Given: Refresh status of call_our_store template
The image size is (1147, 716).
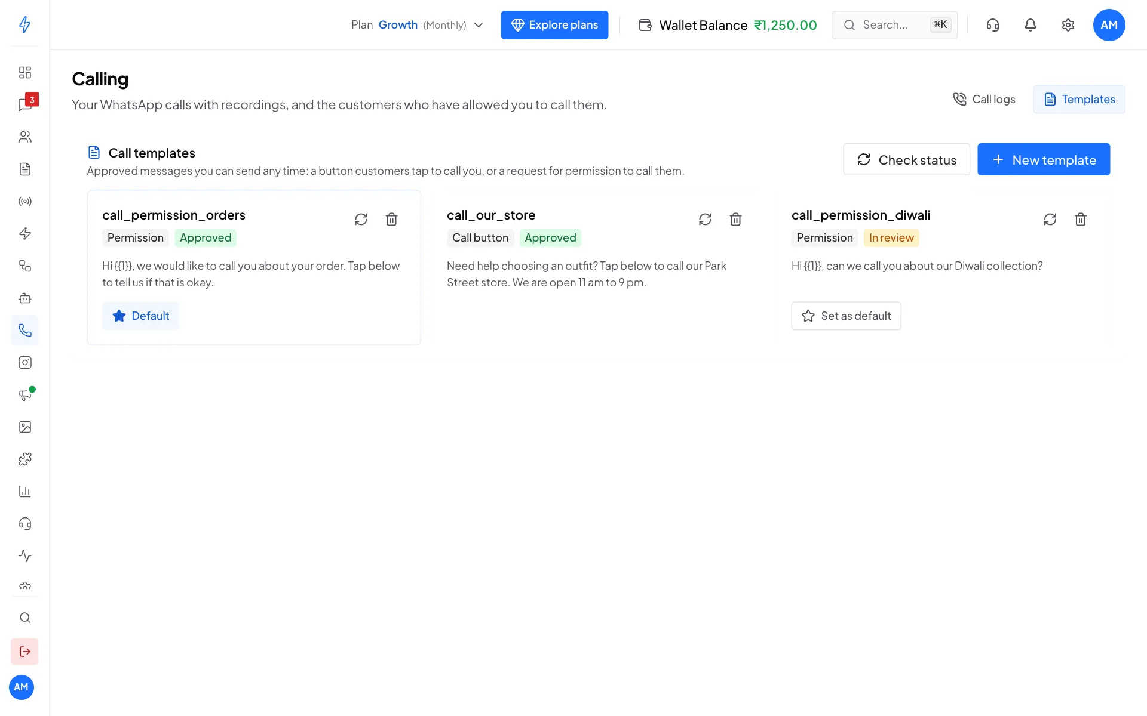Looking at the screenshot, I should pyautogui.click(x=705, y=219).
